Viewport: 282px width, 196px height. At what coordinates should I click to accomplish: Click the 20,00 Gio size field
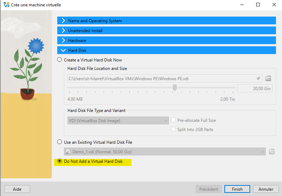(254, 88)
